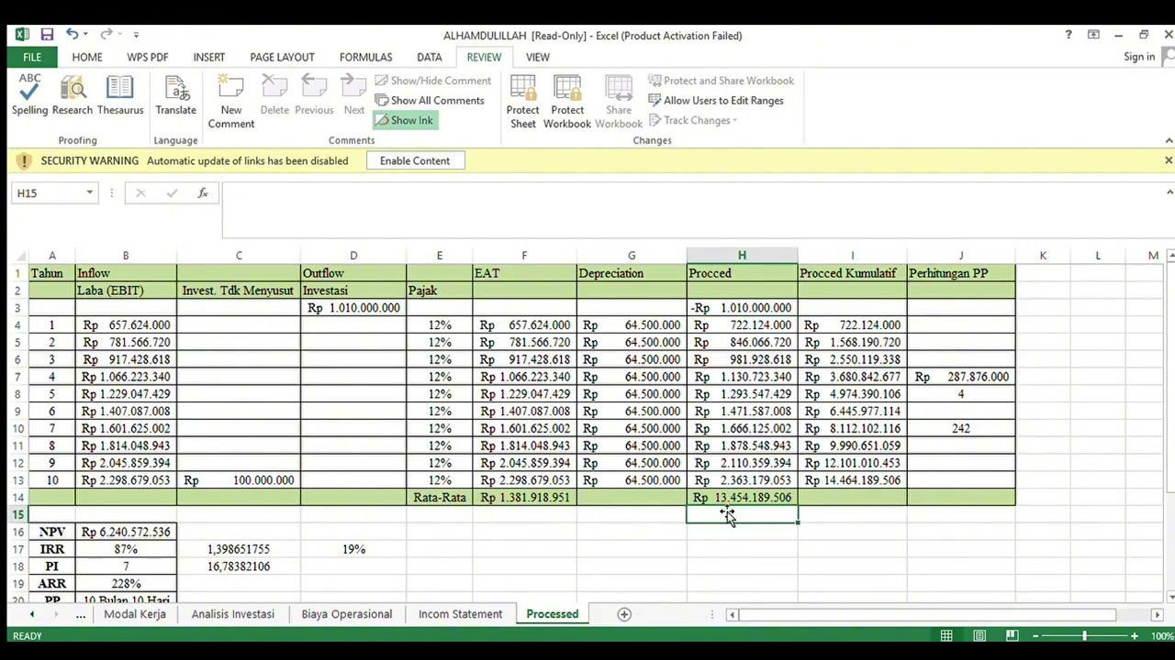This screenshot has height=660, width=1175.
Task: Click the horizontal scrollbar
Action: point(927,614)
